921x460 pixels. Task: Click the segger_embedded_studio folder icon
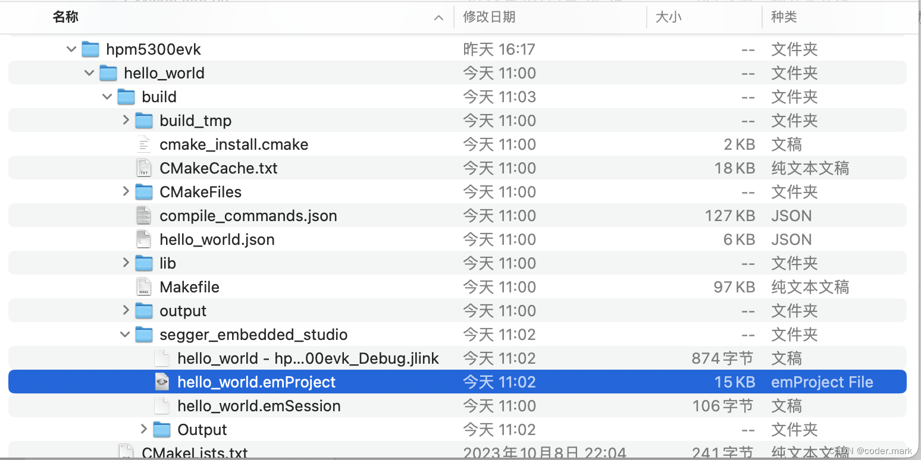coord(144,334)
